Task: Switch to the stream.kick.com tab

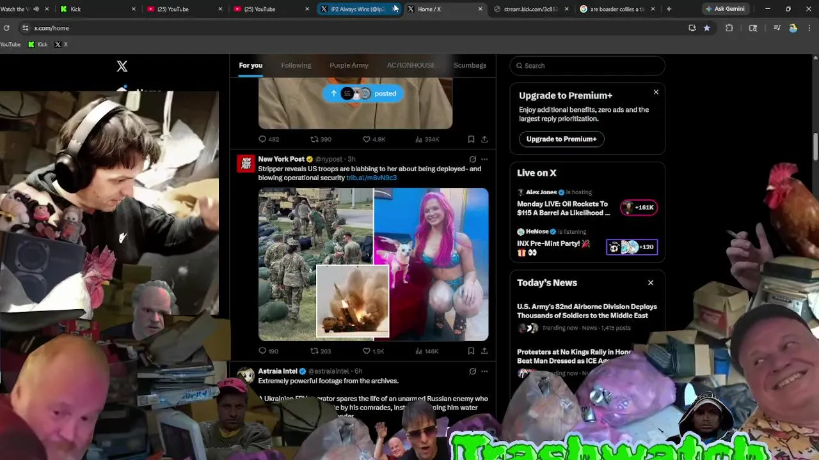Action: 532,9
